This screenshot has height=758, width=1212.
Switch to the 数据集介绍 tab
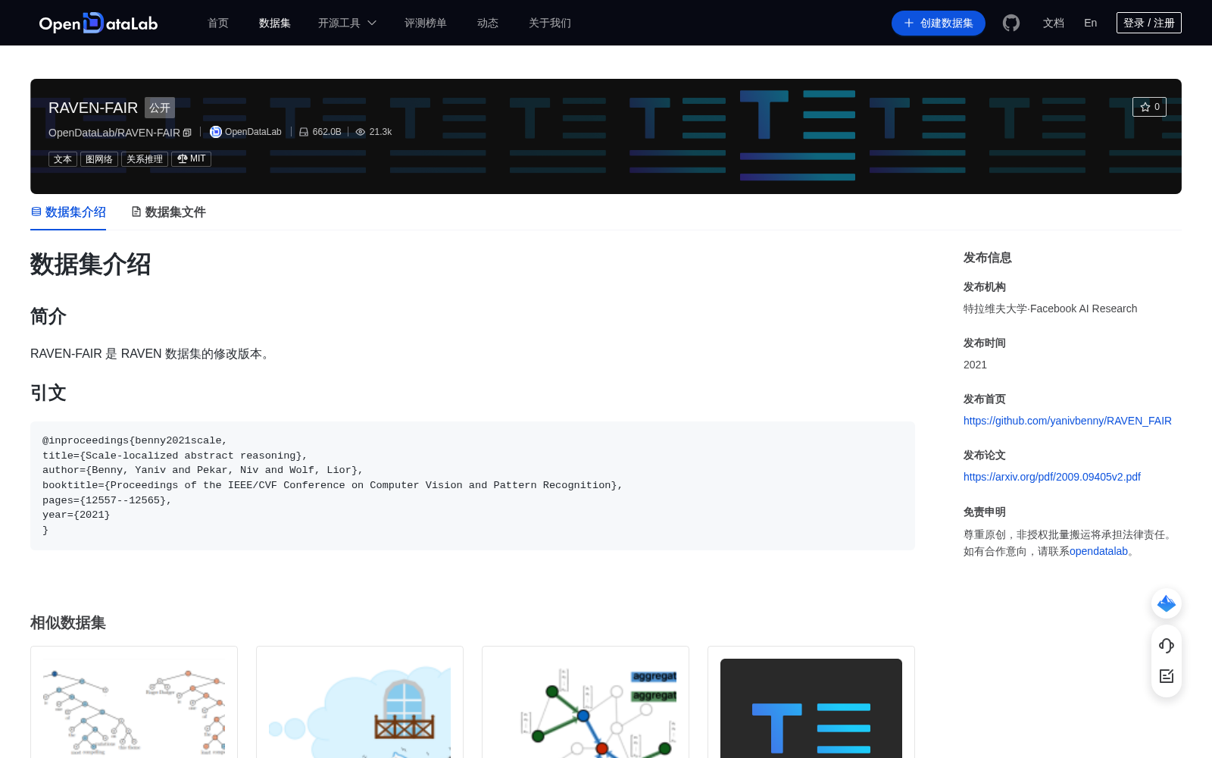click(x=68, y=212)
